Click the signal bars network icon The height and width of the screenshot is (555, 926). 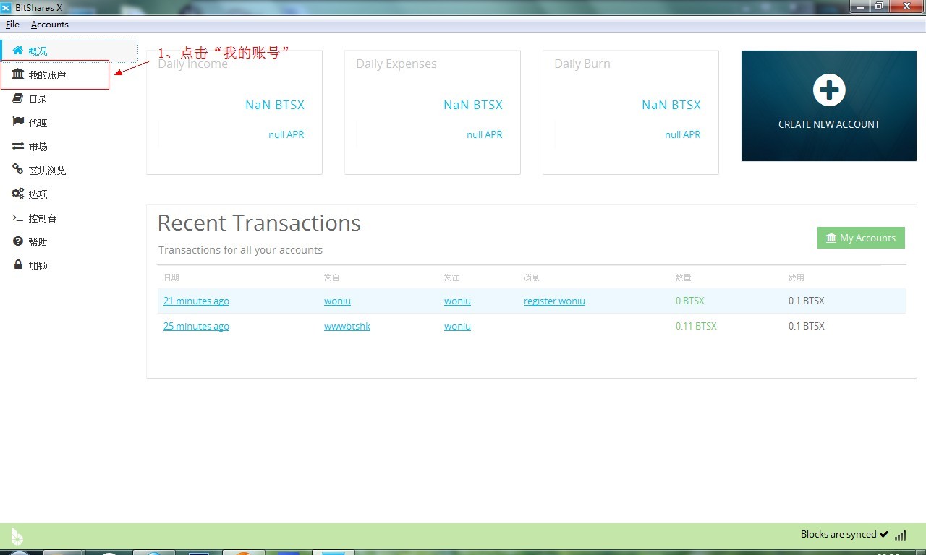pos(900,535)
